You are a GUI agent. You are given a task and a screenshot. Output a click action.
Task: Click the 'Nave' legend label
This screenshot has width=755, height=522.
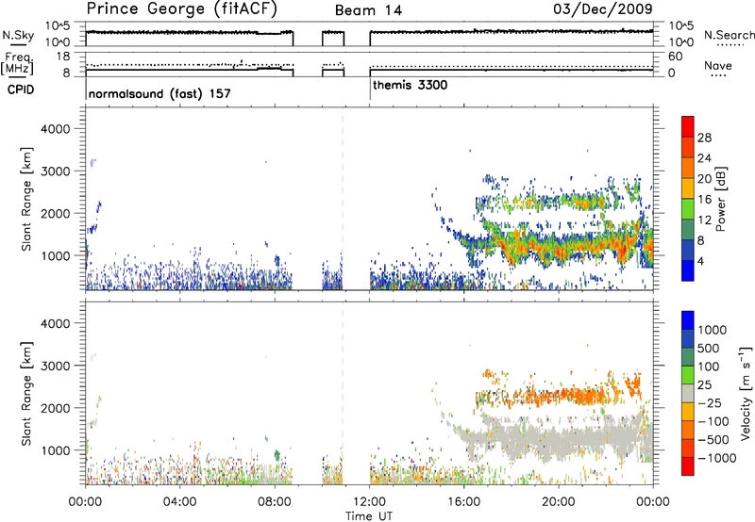click(718, 66)
